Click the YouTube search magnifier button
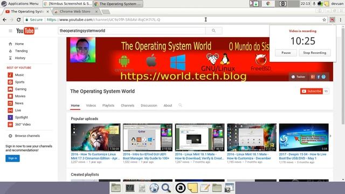The width and height of the screenshot is (345, 194). tap(213, 31)
